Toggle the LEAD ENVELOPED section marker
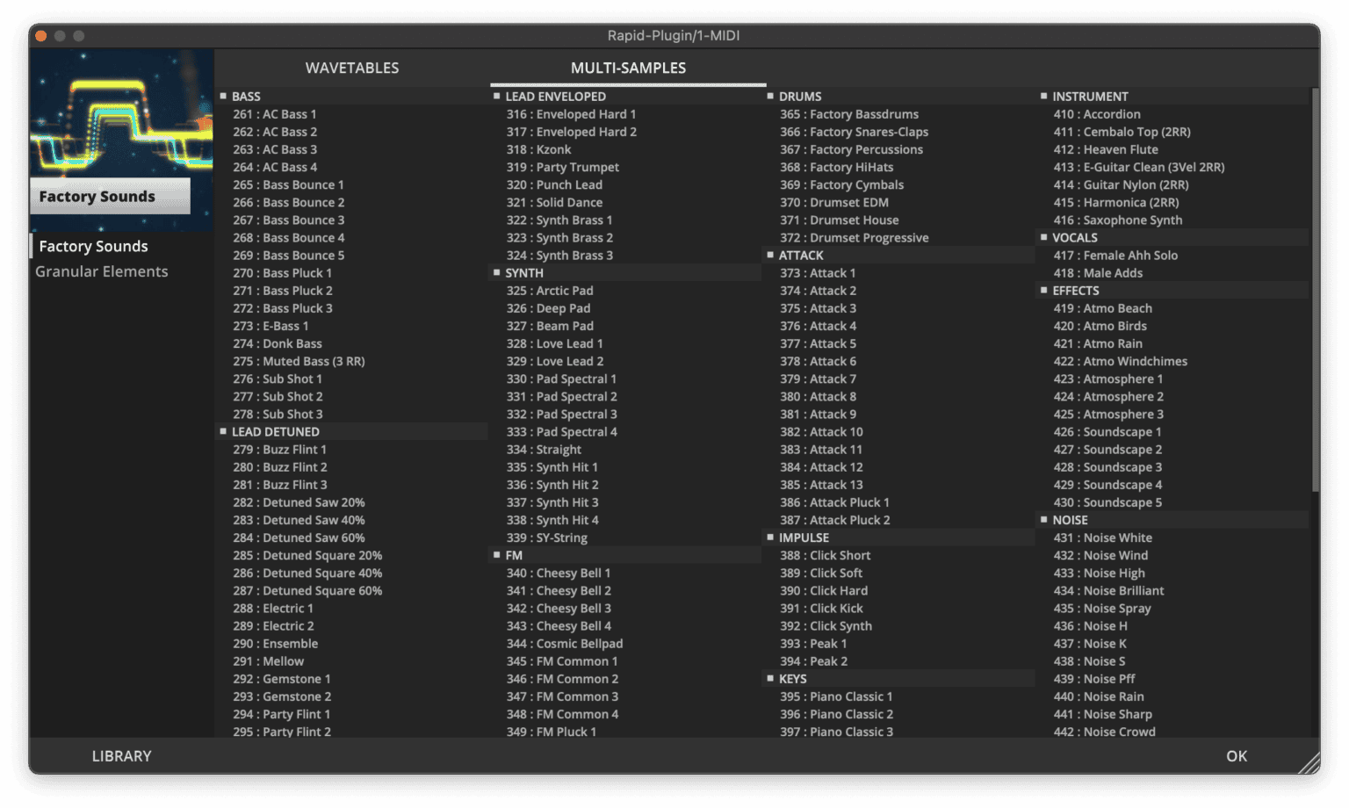This screenshot has width=1349, height=808. [x=496, y=96]
